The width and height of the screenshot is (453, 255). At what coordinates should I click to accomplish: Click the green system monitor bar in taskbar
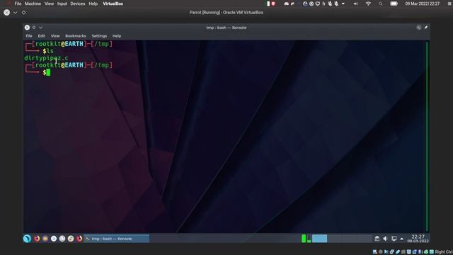304,239
